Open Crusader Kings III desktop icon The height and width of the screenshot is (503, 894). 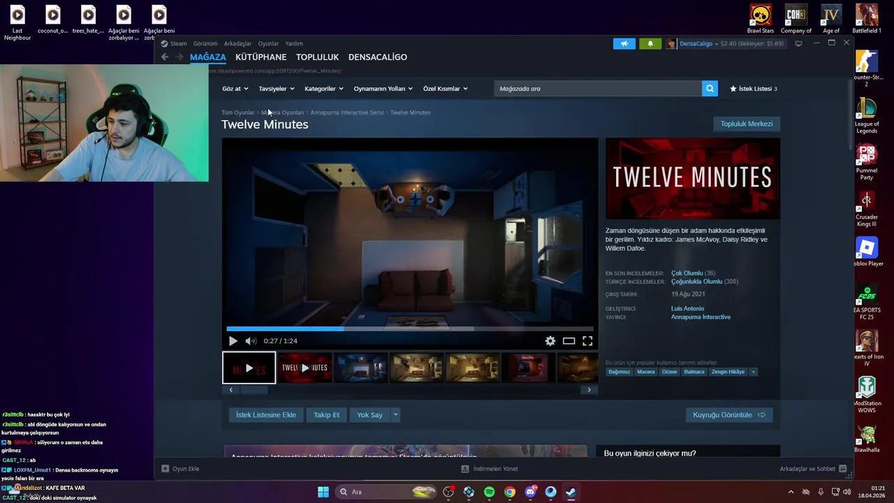tap(867, 208)
